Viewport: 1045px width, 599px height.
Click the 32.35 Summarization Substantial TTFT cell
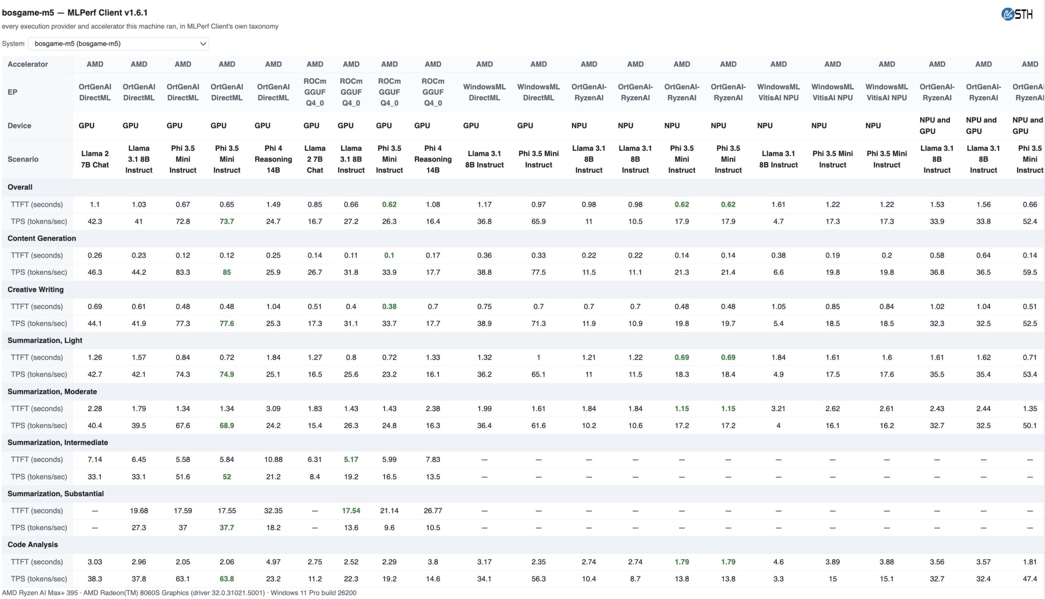[273, 511]
